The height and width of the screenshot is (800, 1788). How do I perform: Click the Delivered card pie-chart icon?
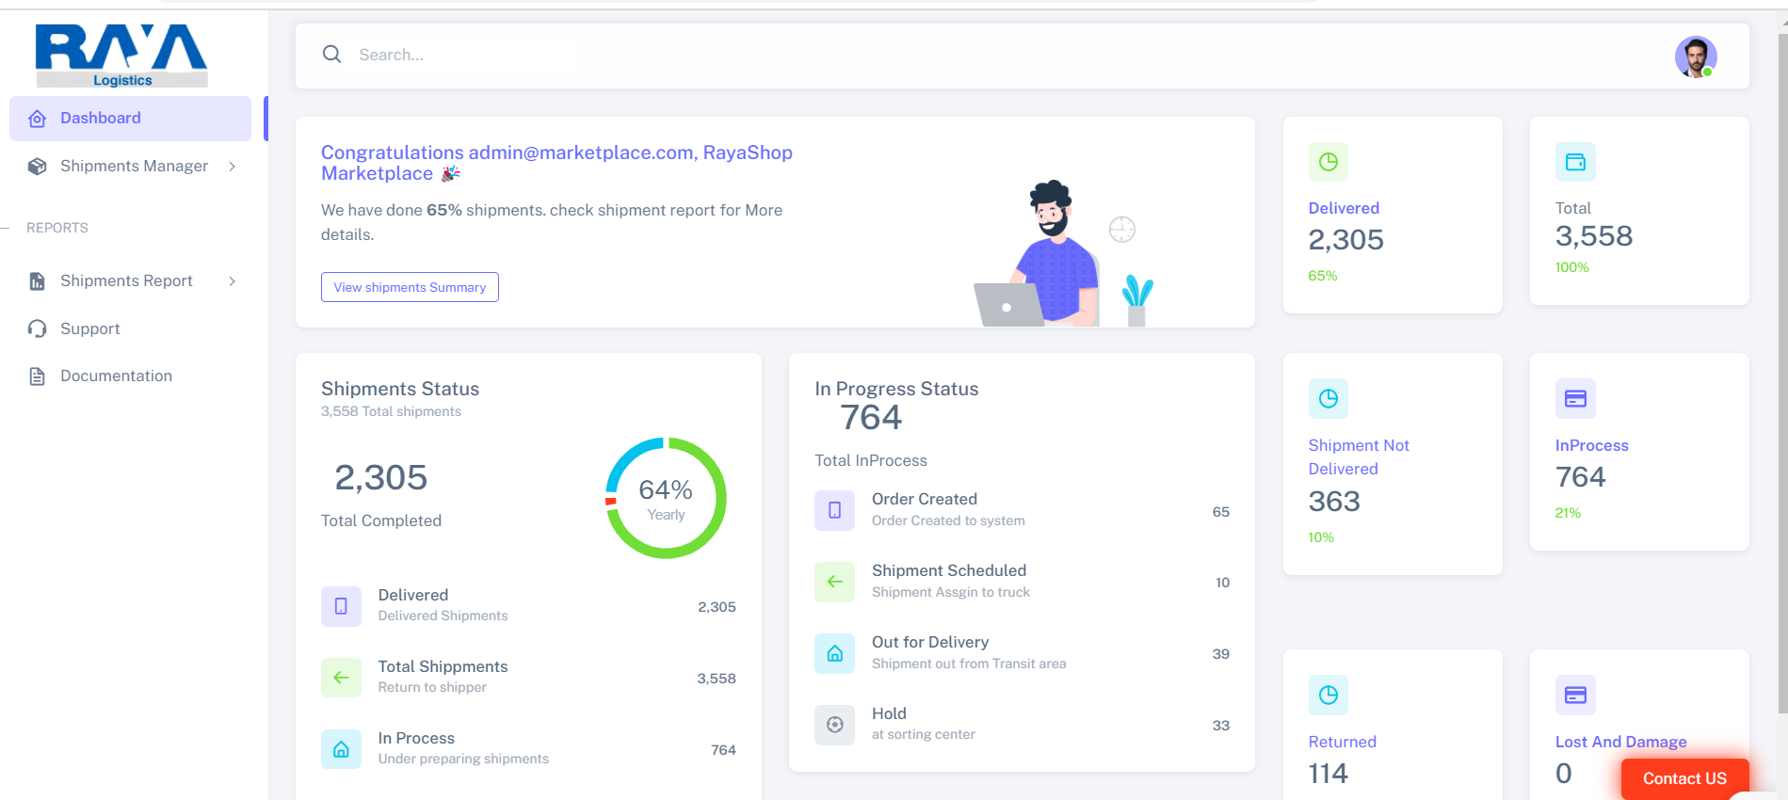pyautogui.click(x=1328, y=162)
